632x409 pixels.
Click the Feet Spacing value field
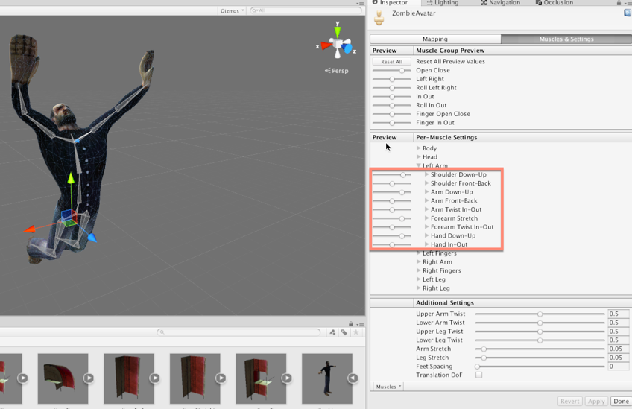click(x=618, y=367)
